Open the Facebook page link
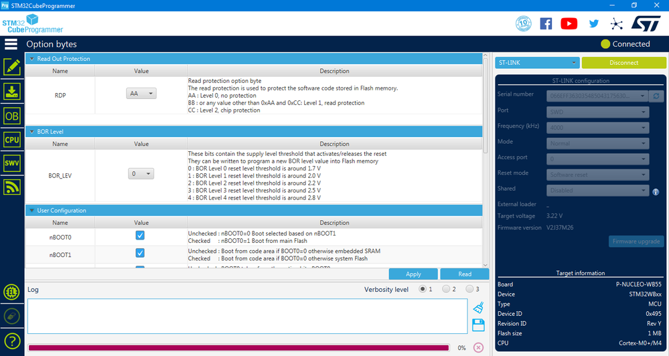This screenshot has height=356, width=669. [x=546, y=23]
